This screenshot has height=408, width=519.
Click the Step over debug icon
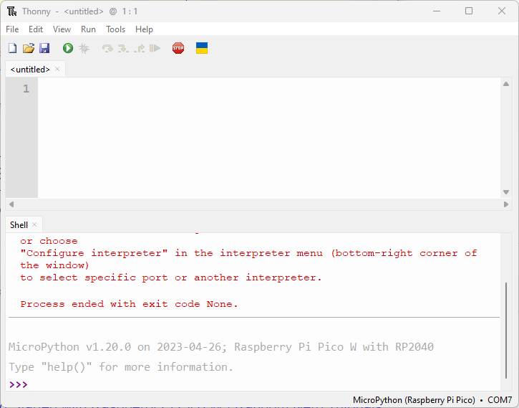107,48
